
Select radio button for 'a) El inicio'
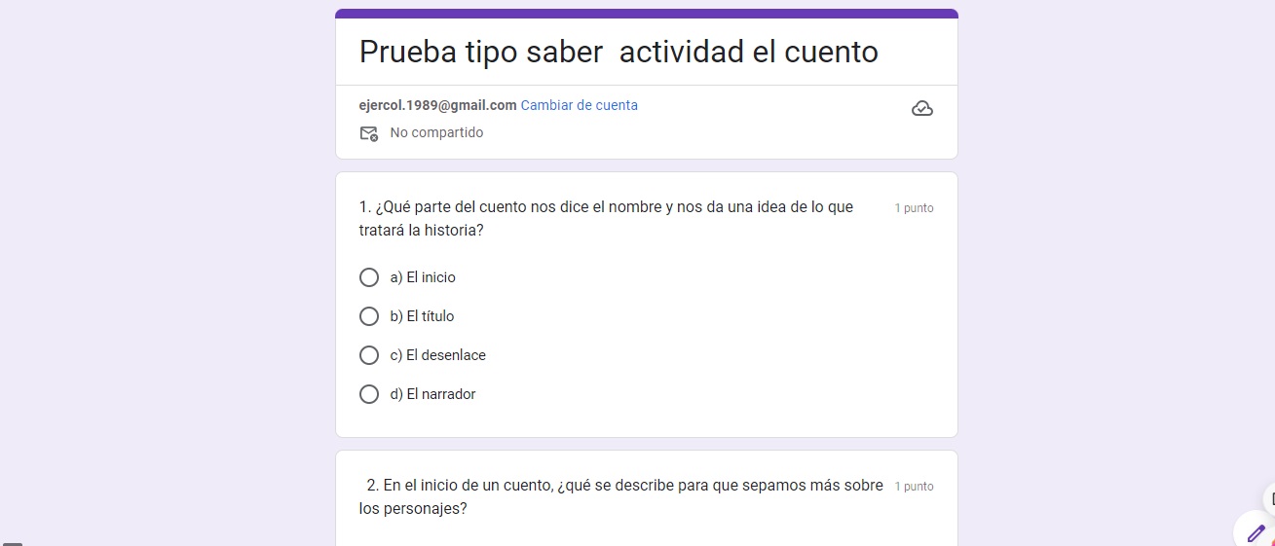point(369,277)
